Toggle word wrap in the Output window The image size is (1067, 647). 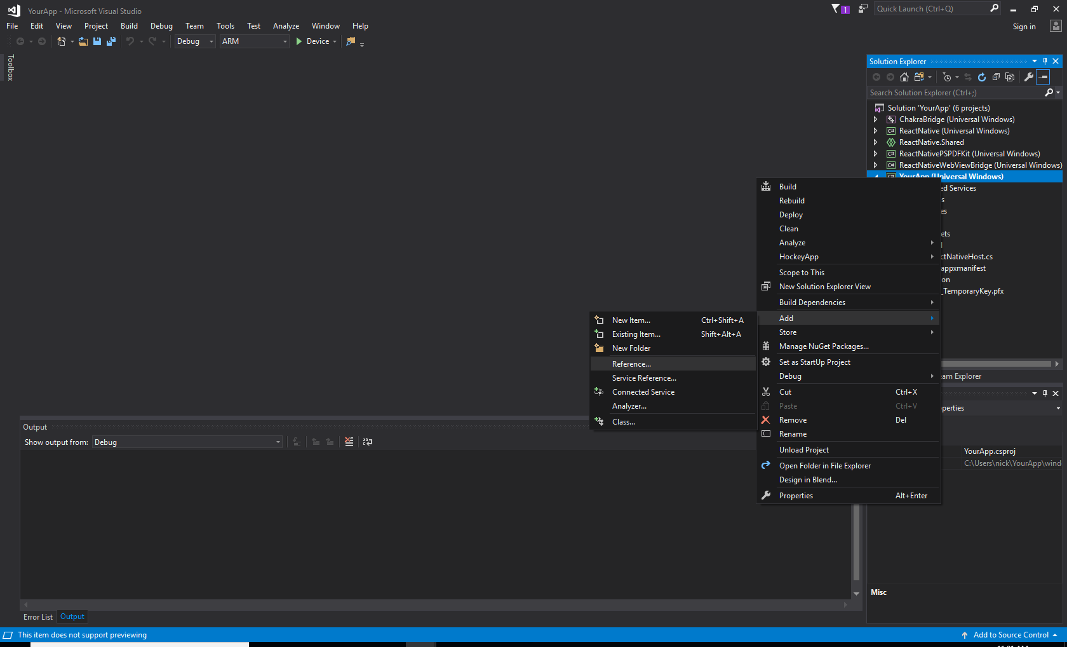tap(368, 442)
